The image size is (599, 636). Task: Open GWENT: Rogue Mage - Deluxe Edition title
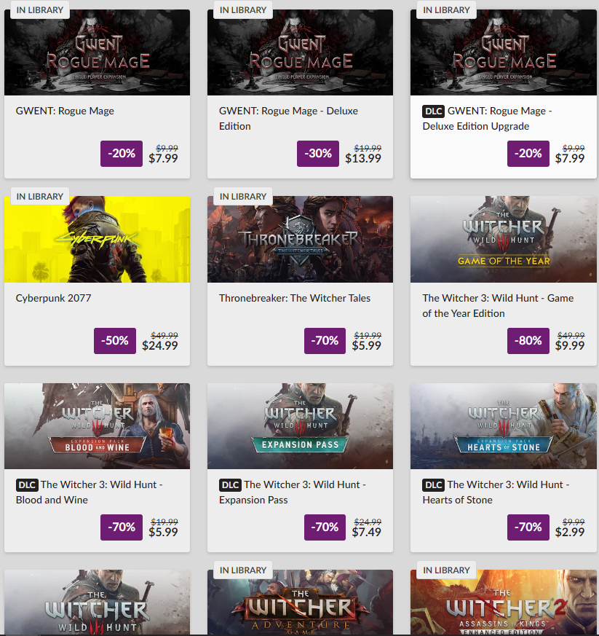(288, 119)
